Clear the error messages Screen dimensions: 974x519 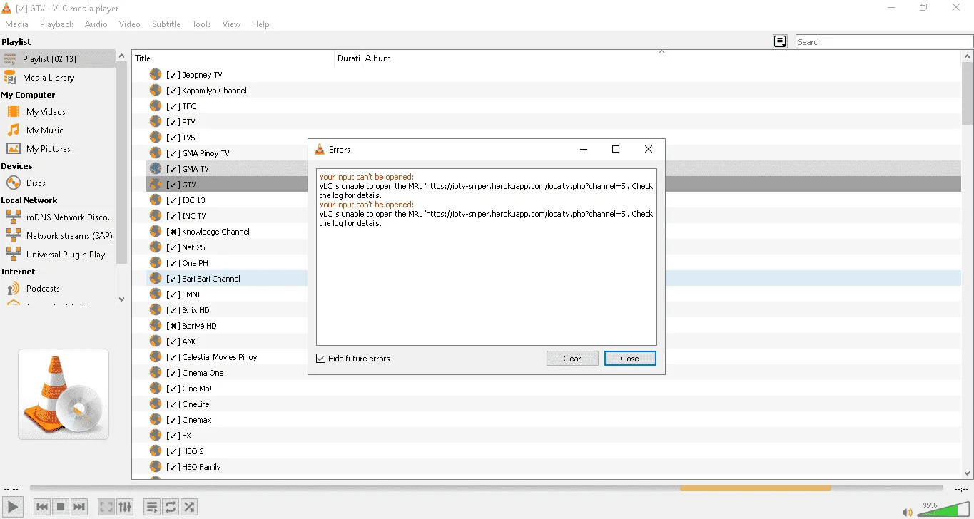572,359
